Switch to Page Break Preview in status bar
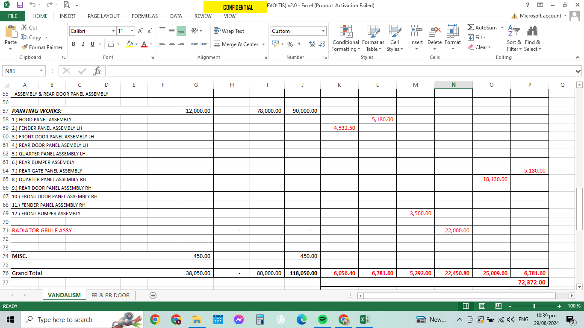This screenshot has width=584, height=328. pos(498,306)
